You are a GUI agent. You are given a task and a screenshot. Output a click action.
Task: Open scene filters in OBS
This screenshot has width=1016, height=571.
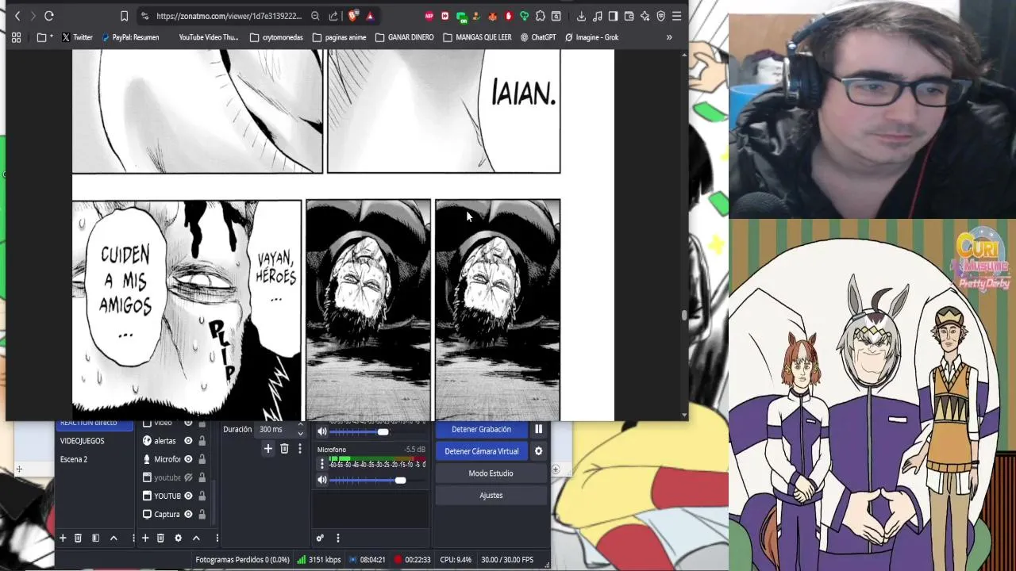click(95, 538)
